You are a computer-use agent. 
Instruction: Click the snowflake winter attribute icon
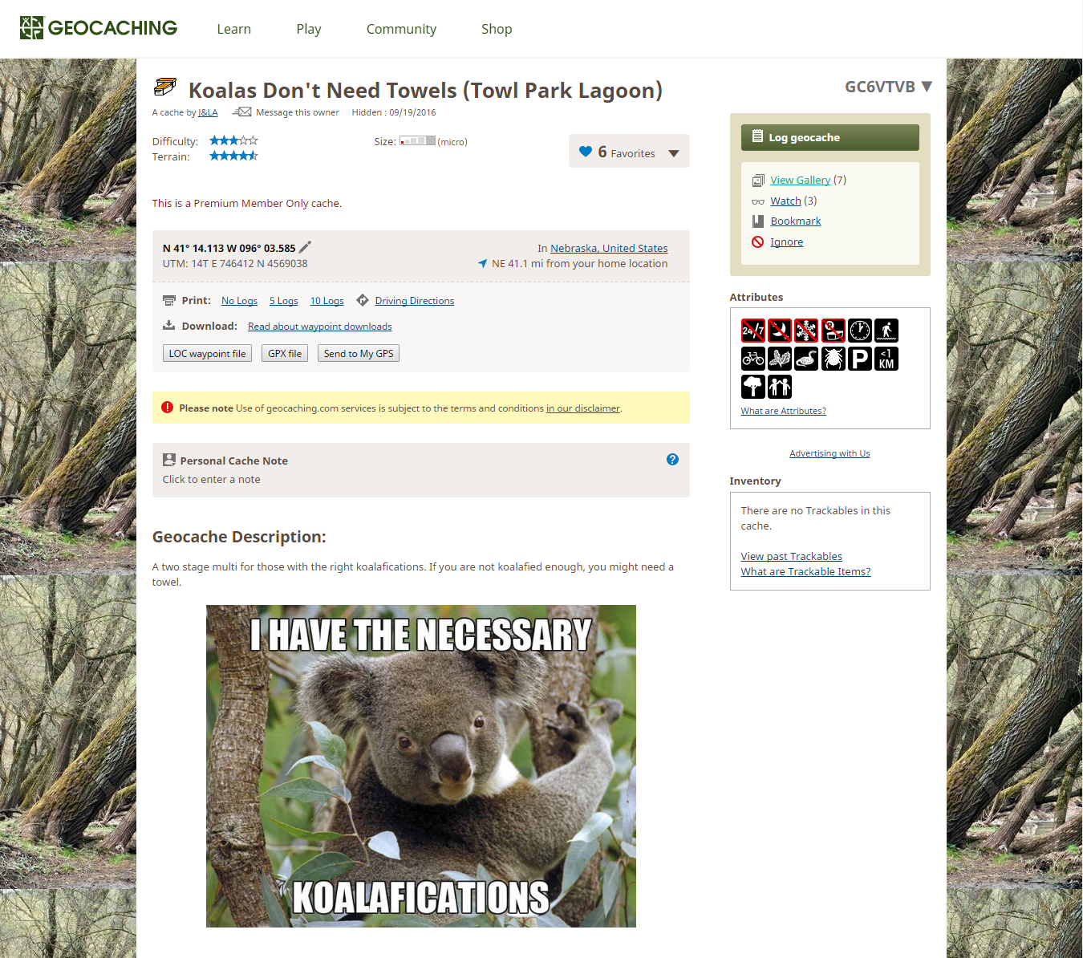coord(806,331)
